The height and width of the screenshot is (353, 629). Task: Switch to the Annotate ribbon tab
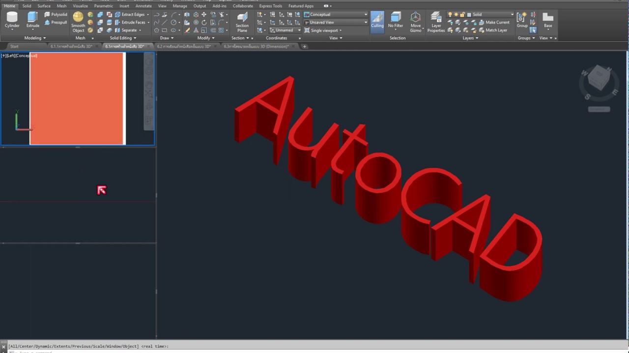click(x=143, y=6)
